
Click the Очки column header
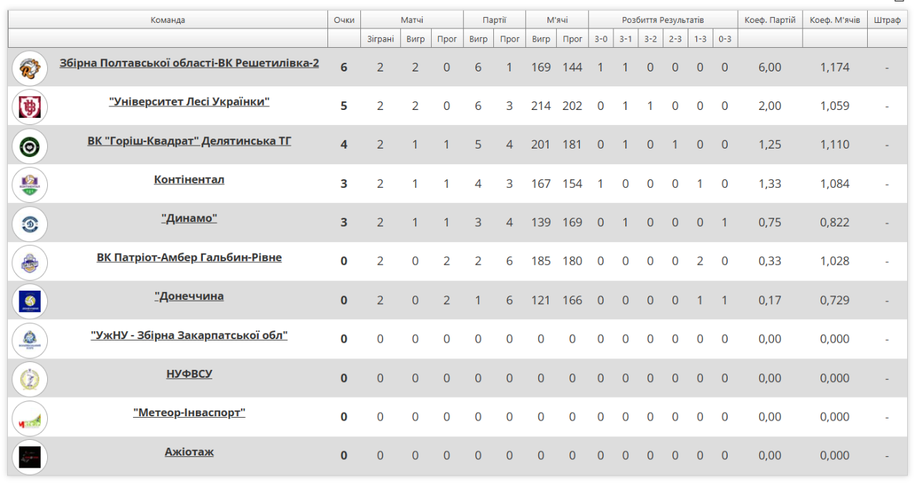click(x=344, y=20)
